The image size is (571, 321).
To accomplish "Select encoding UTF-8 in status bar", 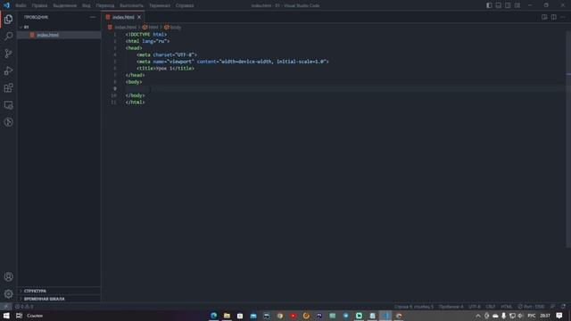I will [474, 307].
